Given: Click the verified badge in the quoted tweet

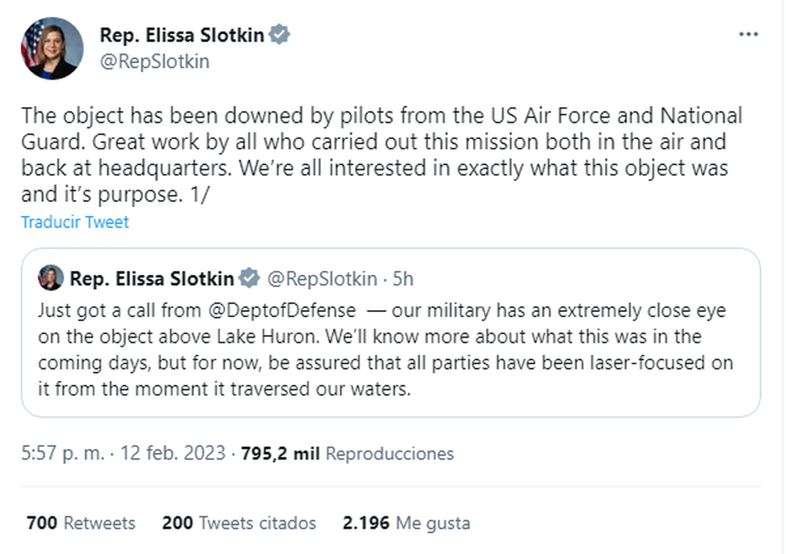Looking at the screenshot, I should tap(249, 279).
